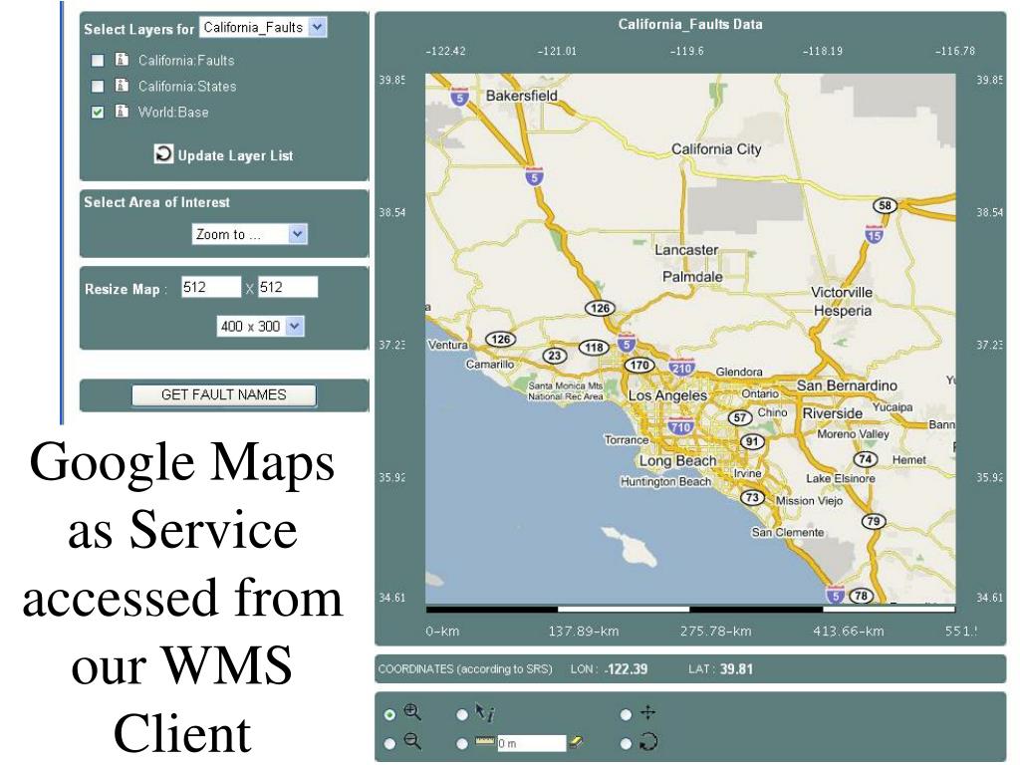Image resolution: width=1020 pixels, height=765 pixels.
Task: Click the 137.89-km scale bar label
Action: point(584,631)
